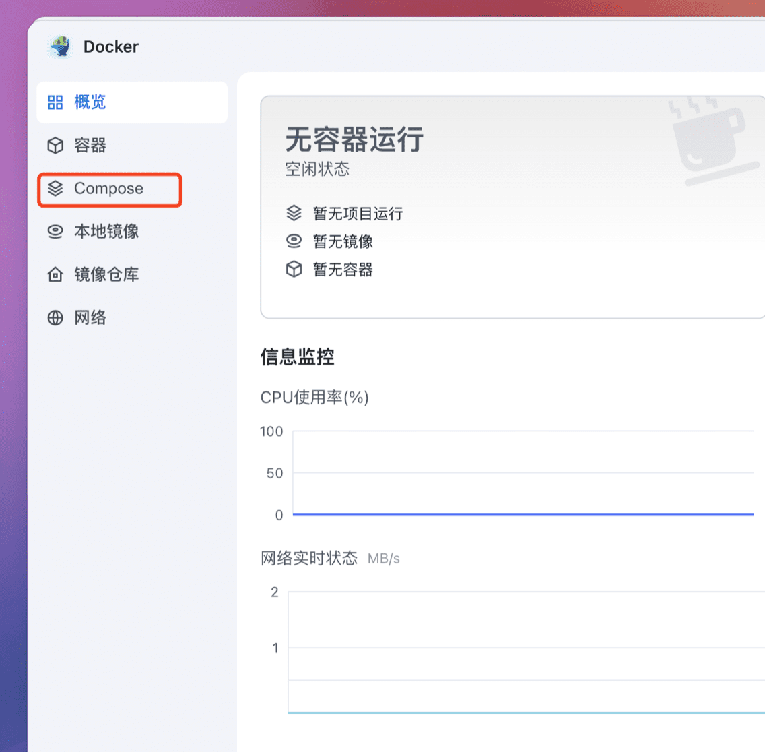The width and height of the screenshot is (765, 752).
Task: Go to the 镜像仓库 menu label
Action: coord(106,275)
